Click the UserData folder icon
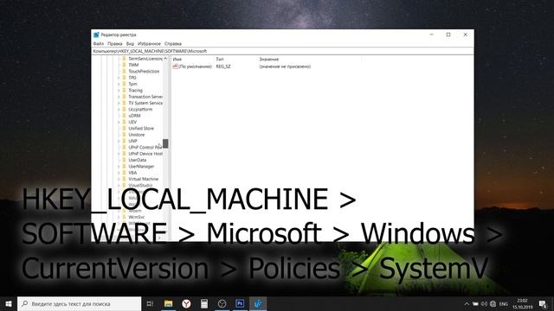 pyautogui.click(x=124, y=160)
